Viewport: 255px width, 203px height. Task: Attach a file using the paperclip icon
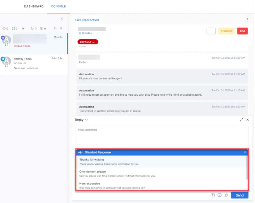click(x=226, y=195)
